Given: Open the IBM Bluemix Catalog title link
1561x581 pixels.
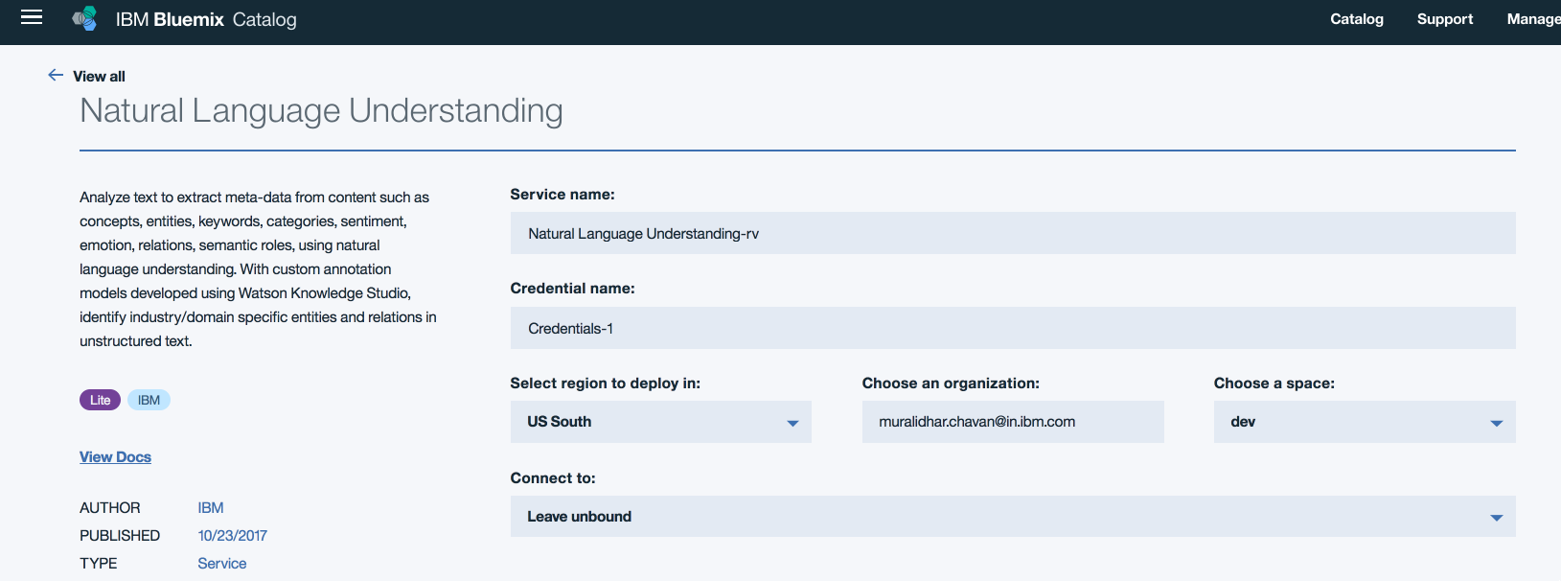Looking at the screenshot, I should click(x=206, y=19).
